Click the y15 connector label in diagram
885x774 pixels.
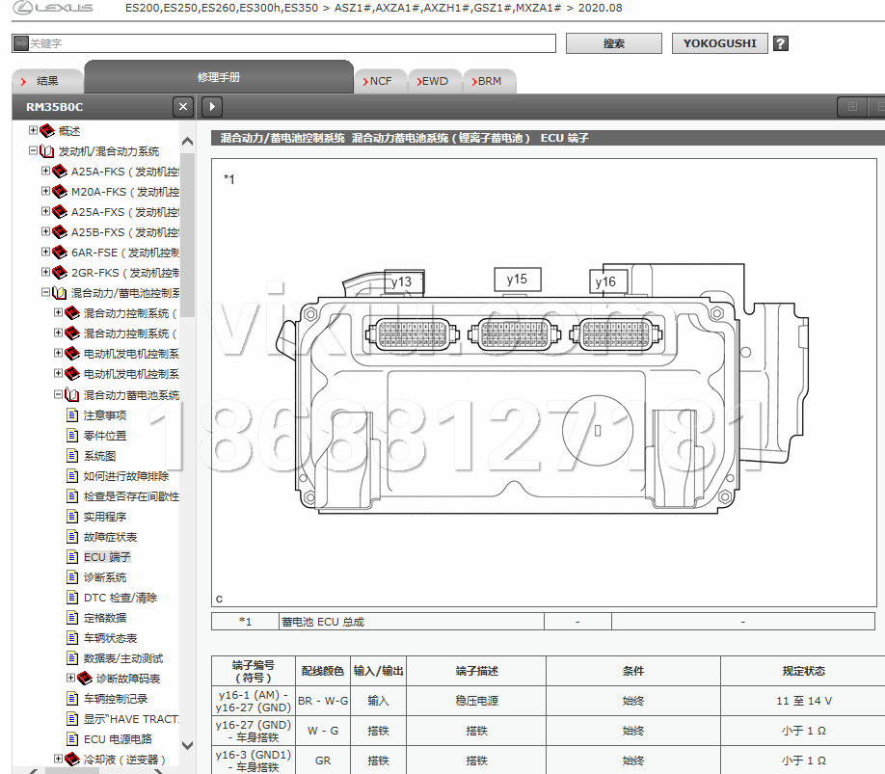[x=517, y=280]
